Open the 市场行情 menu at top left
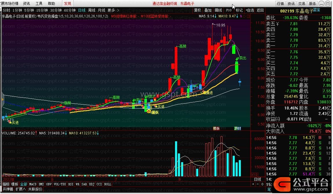333x194 pixels. [x=10, y=3]
